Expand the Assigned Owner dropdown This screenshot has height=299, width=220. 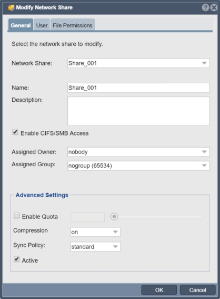[x=138, y=152]
